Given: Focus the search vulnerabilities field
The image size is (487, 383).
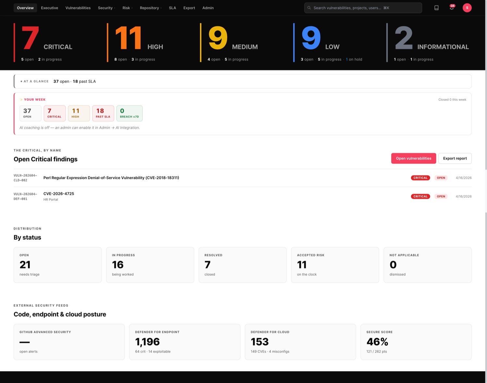Looking at the screenshot, I should [x=363, y=8].
